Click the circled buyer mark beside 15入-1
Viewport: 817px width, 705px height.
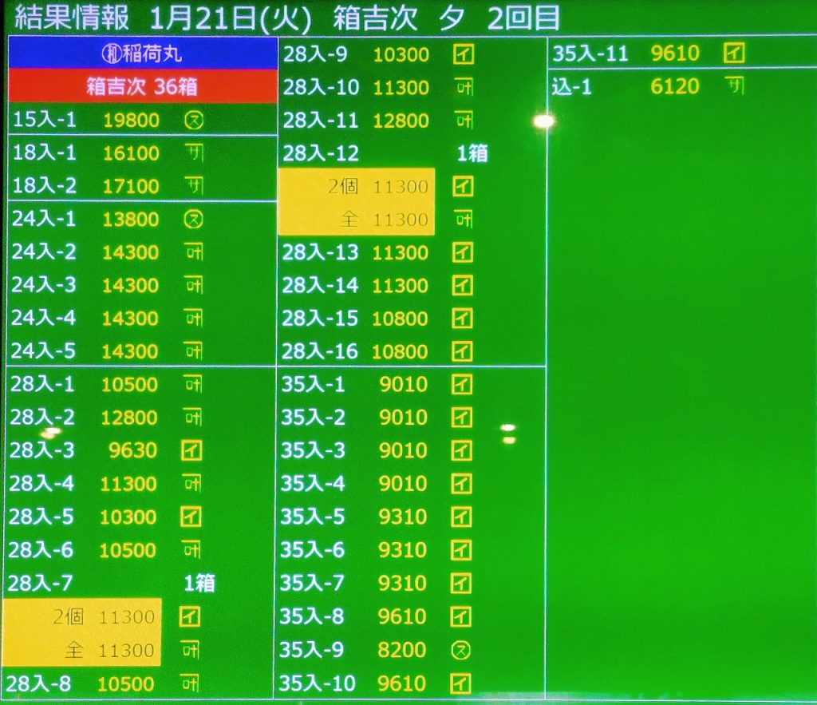pos(193,121)
